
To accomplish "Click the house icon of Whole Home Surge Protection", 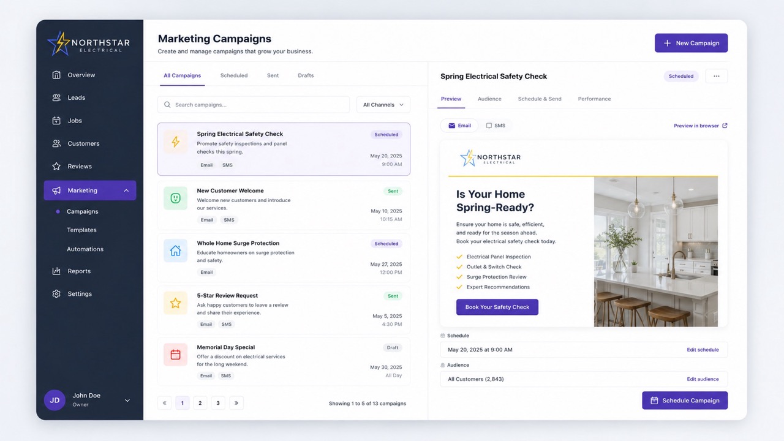I will click(175, 251).
